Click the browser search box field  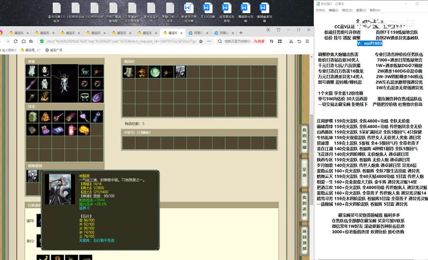(237, 42)
